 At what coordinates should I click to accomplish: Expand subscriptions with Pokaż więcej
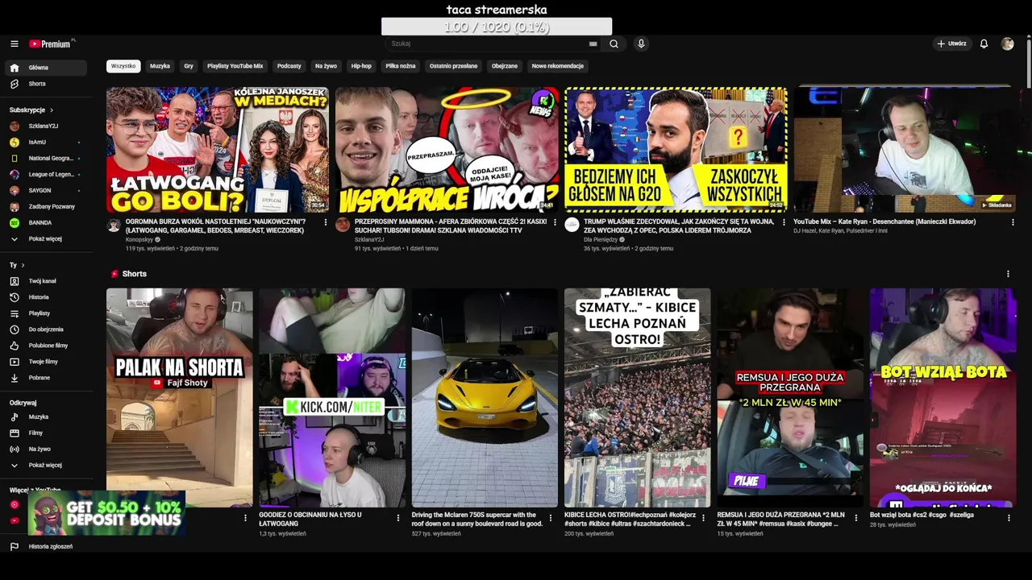[45, 238]
